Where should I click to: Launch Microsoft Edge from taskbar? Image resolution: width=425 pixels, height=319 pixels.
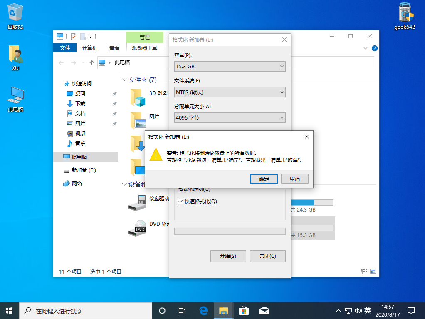[203, 311]
